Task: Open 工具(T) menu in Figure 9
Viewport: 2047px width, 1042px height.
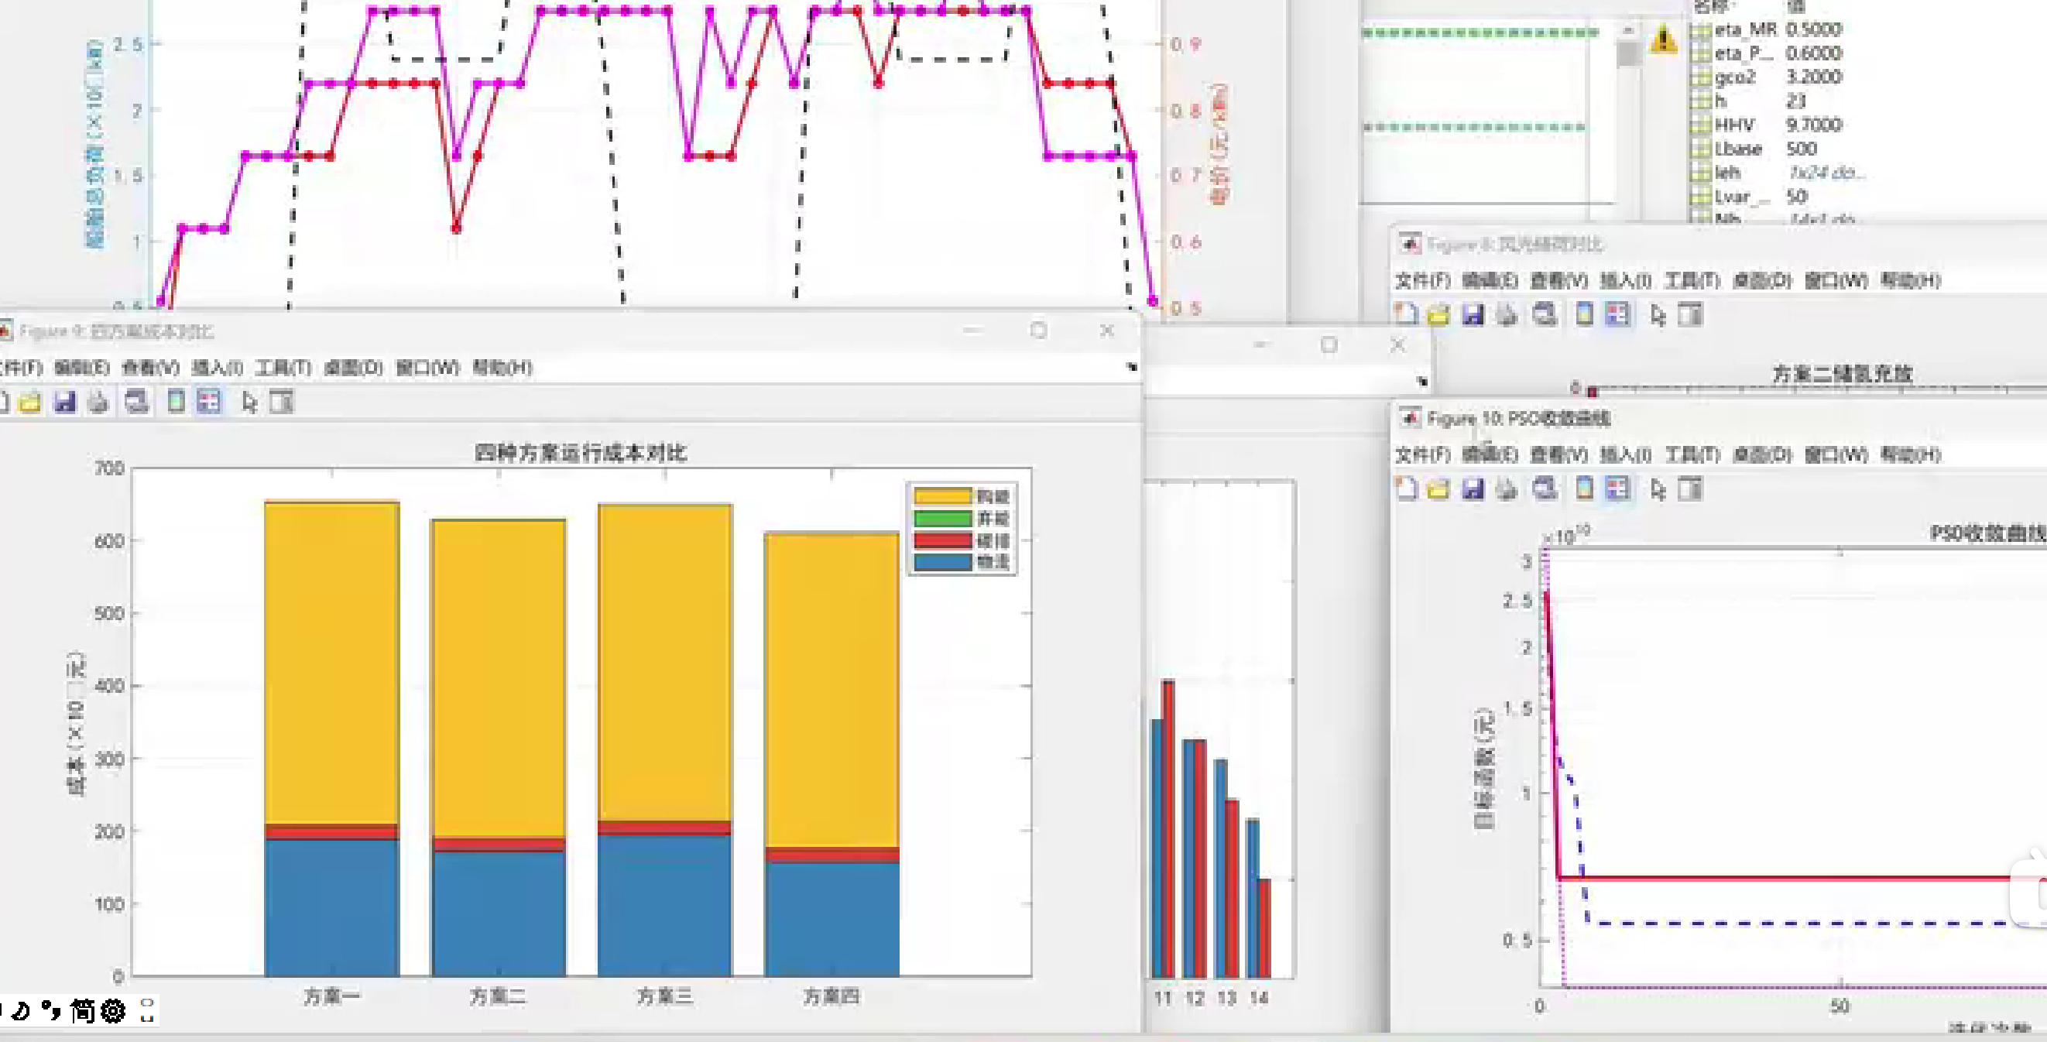Action: click(283, 367)
